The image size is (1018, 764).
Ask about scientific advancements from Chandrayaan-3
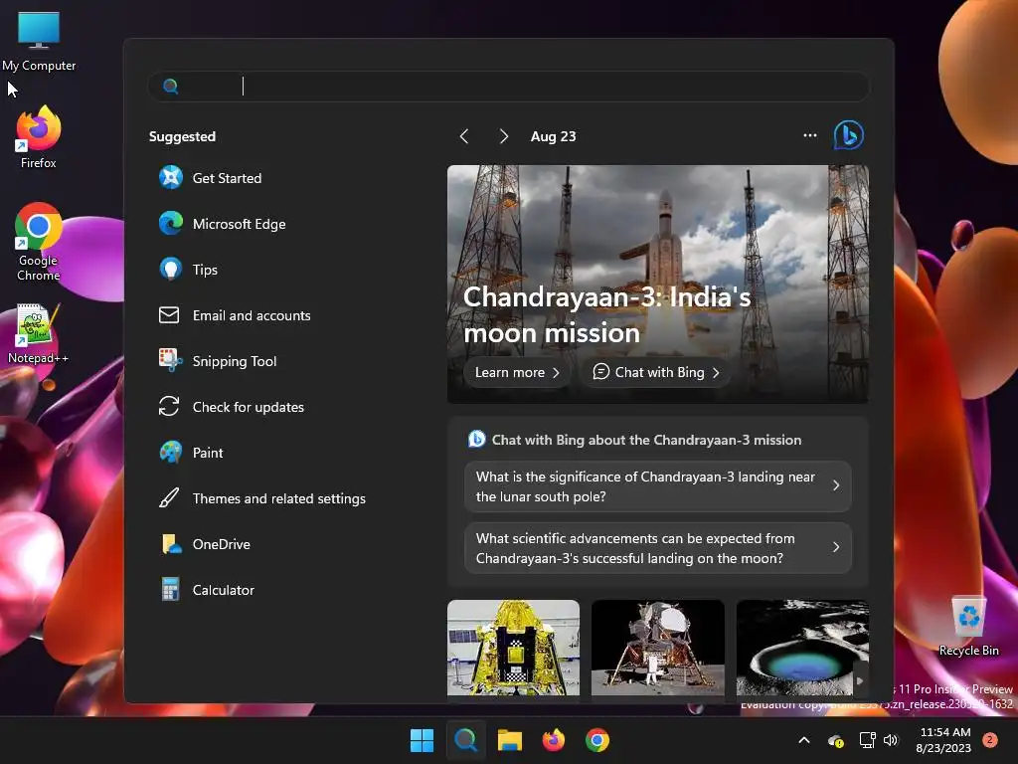coord(658,548)
